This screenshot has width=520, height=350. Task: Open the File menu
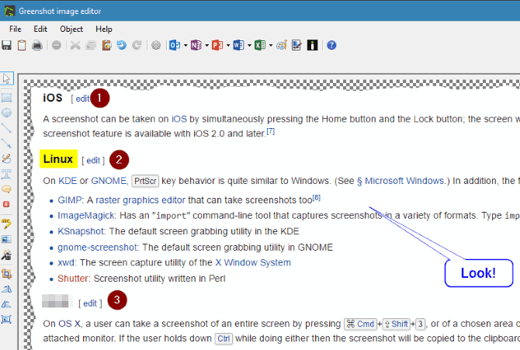coord(16,29)
